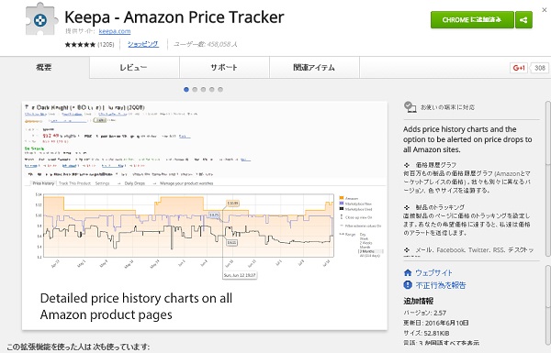Click the report-abuse exclamation icon
This screenshot has height=353, width=551.
[x=408, y=285]
